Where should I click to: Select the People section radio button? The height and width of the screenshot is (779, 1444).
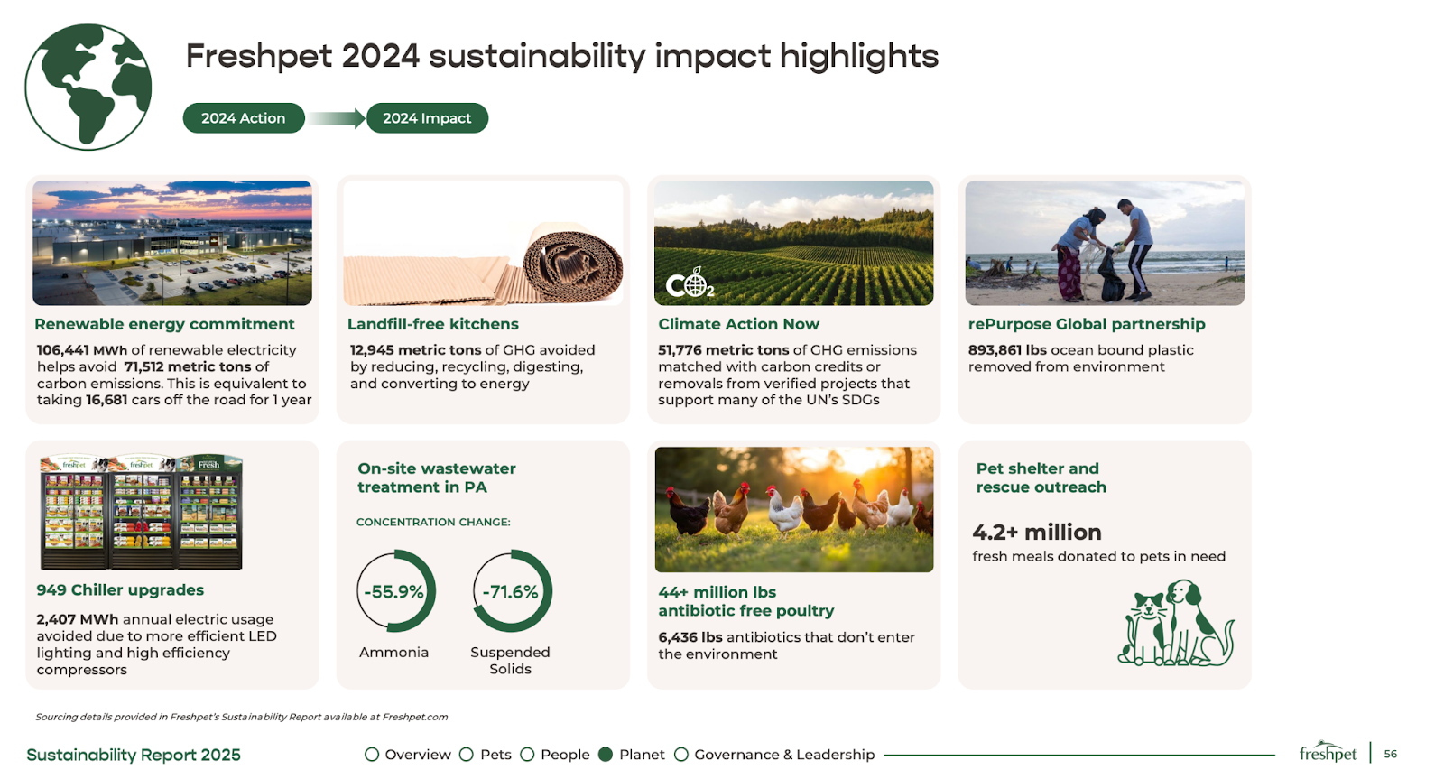pos(527,755)
